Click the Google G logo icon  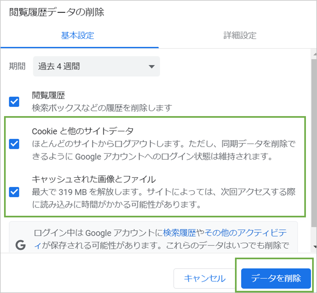pyautogui.click(x=21, y=245)
